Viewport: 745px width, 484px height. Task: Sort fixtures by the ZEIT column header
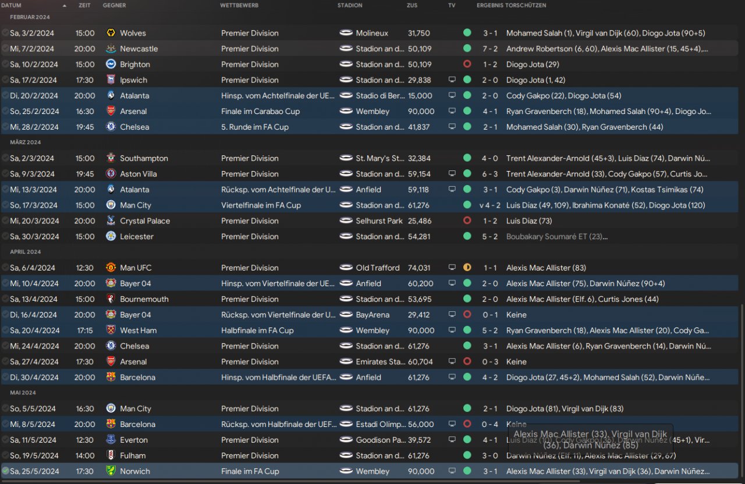click(x=84, y=5)
